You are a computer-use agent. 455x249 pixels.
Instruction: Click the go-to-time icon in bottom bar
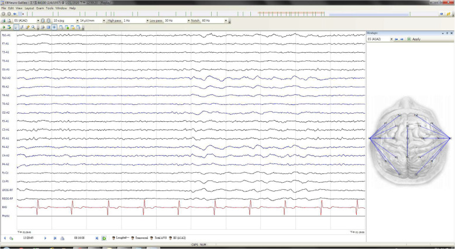pyautogui.click(x=11, y=238)
